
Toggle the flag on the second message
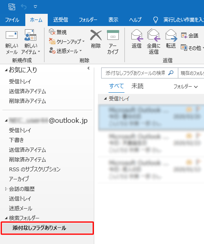point(198,136)
